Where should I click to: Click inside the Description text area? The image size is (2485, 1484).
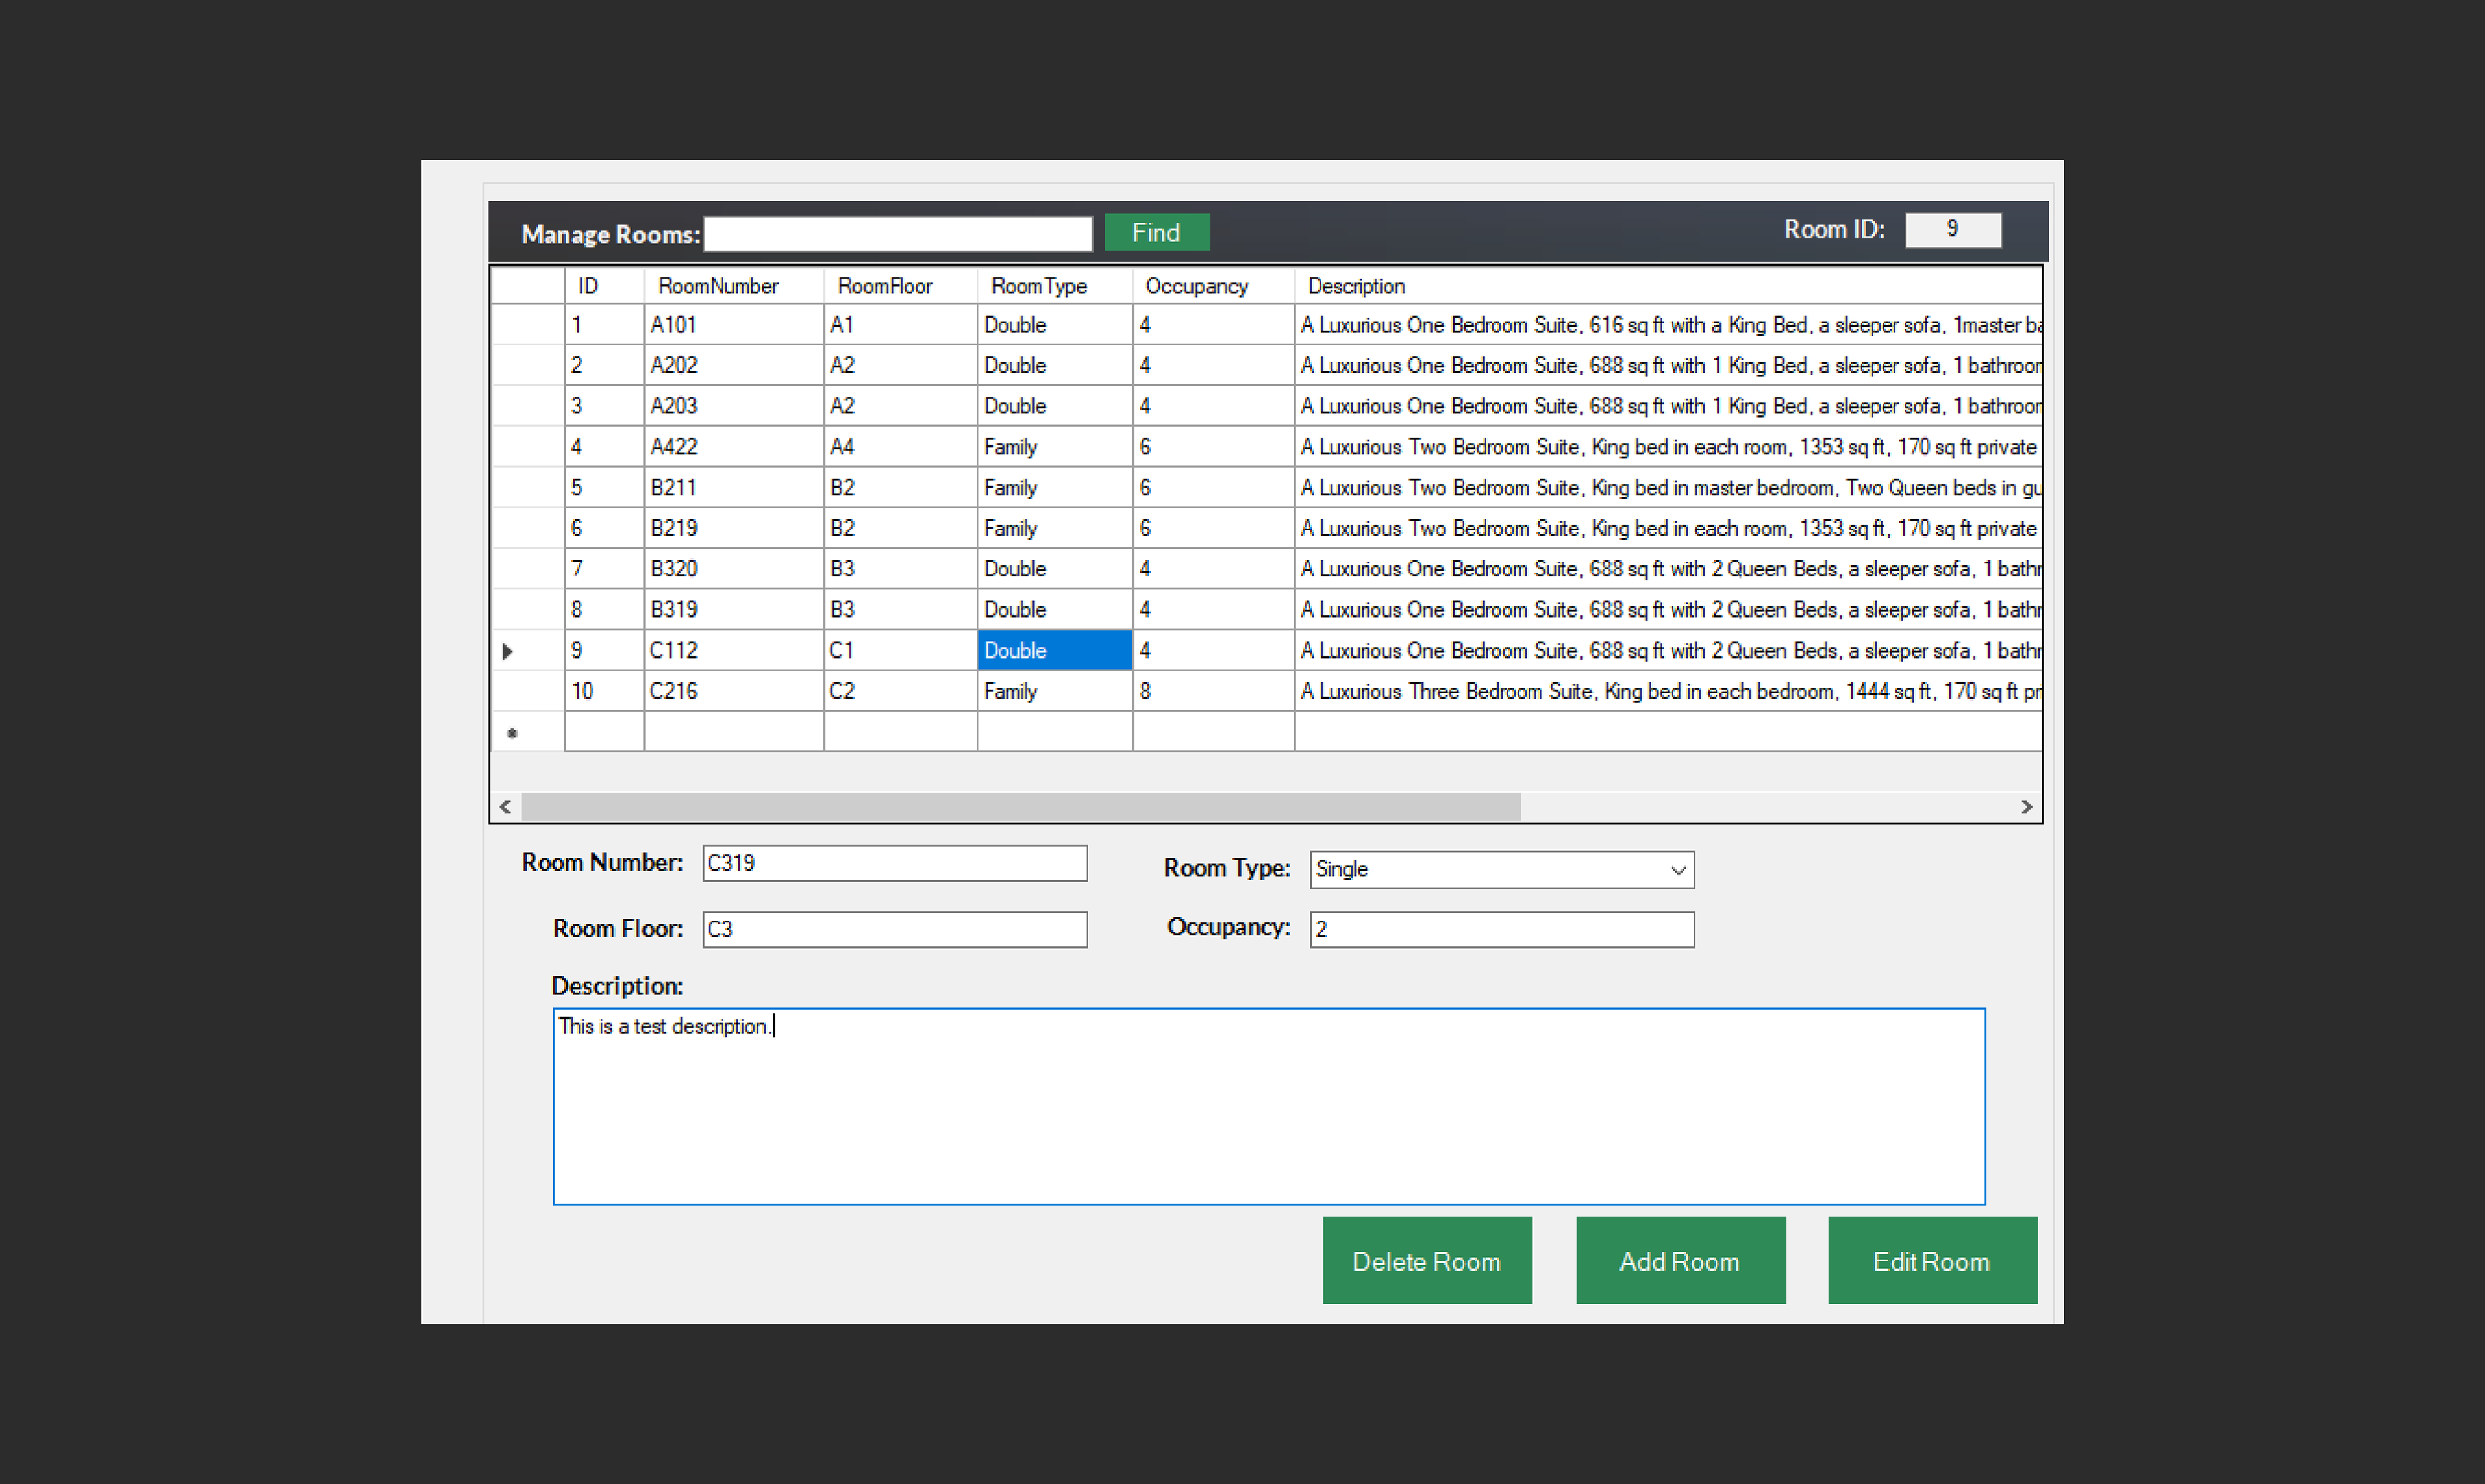(x=1268, y=1106)
